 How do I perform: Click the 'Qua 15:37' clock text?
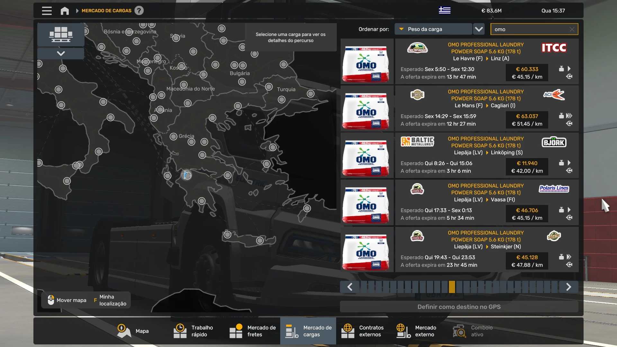pyautogui.click(x=553, y=11)
